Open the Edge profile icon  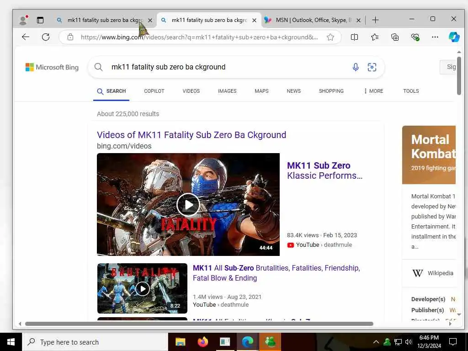(23, 20)
